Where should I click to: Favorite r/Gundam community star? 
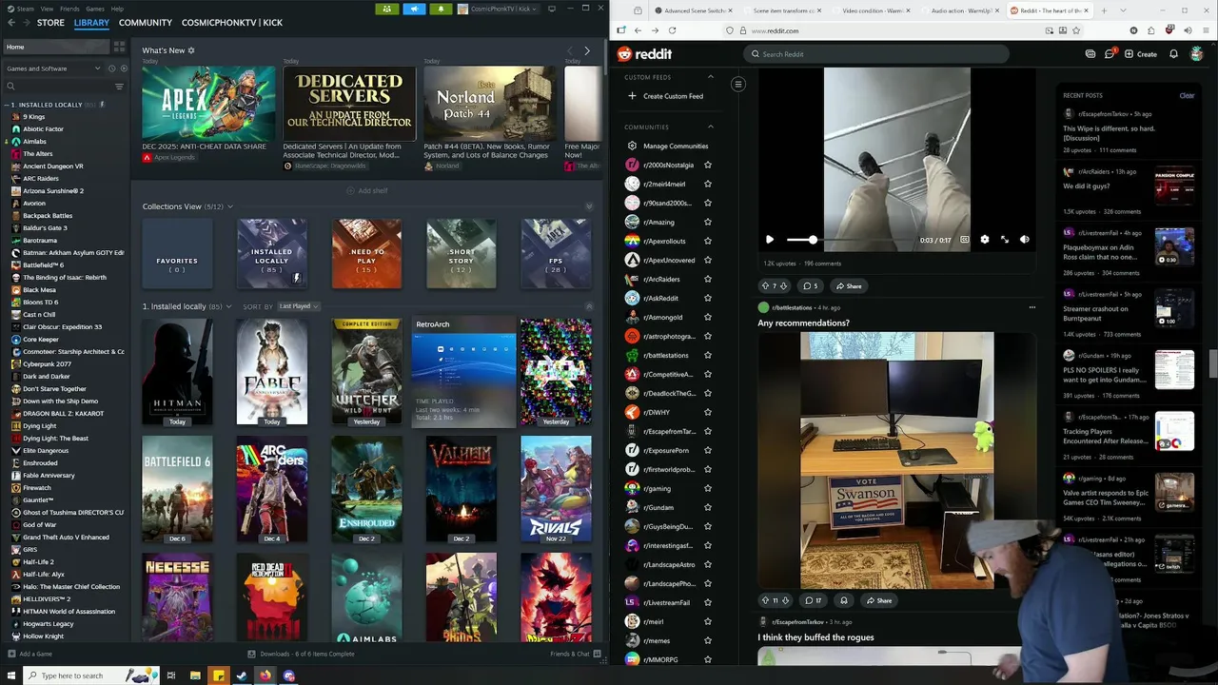(707, 507)
